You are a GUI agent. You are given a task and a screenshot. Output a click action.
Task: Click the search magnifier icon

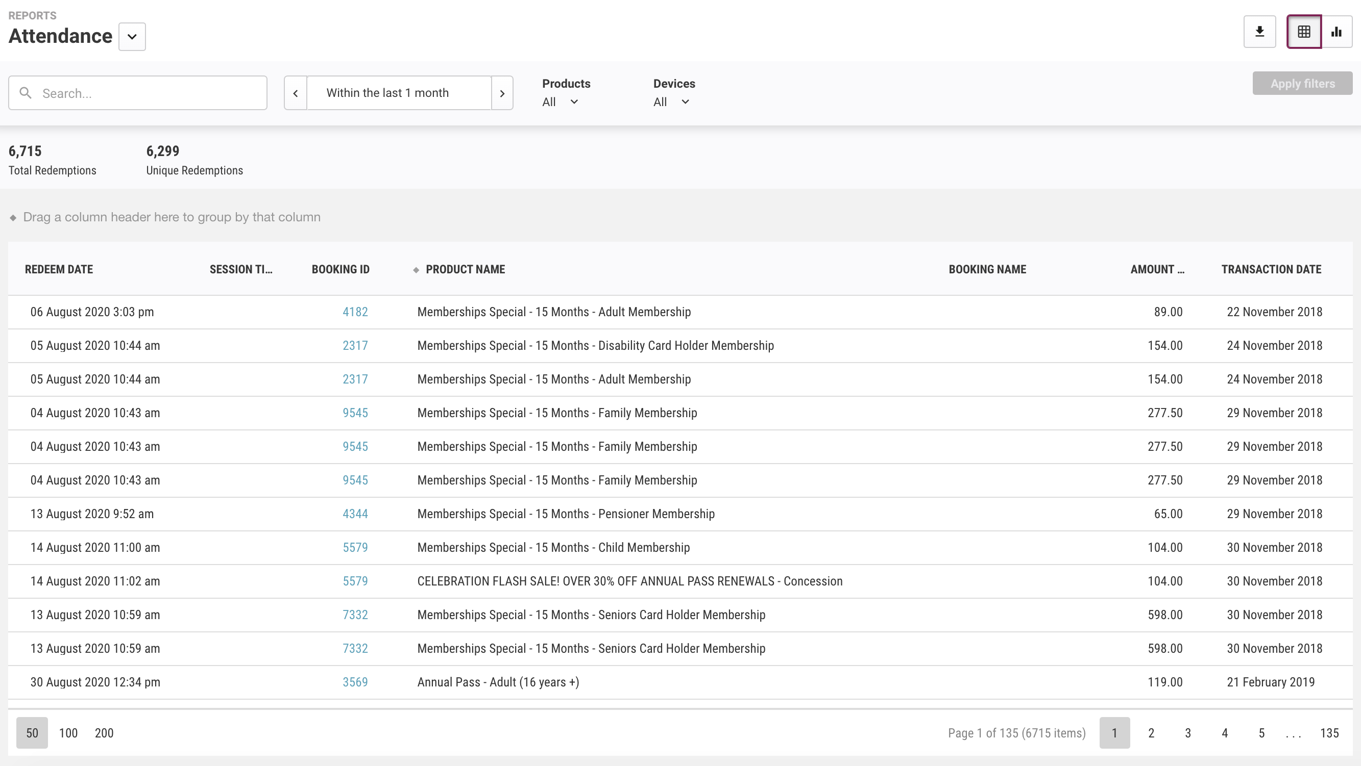point(25,93)
